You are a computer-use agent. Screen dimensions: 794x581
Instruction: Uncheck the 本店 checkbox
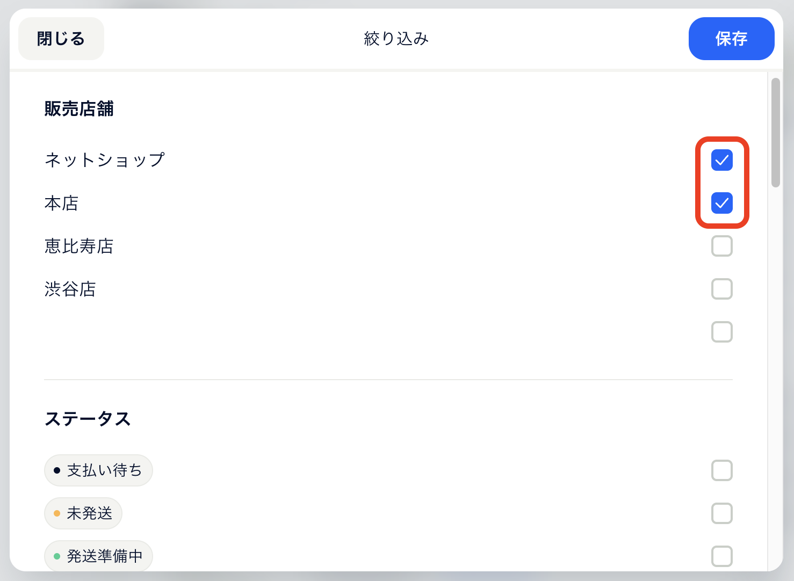tap(721, 203)
